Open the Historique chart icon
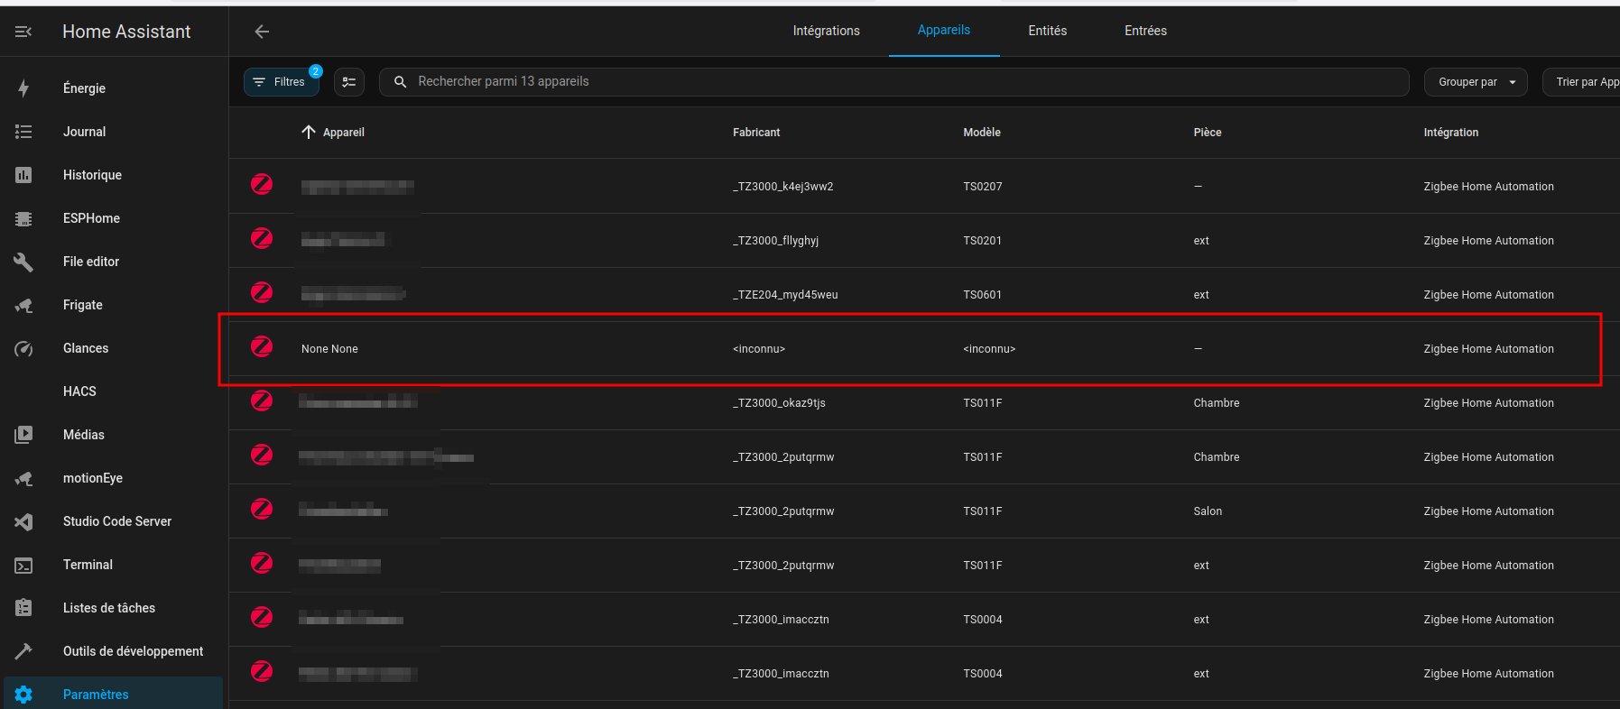Viewport: 1620px width, 709px height. (x=23, y=175)
